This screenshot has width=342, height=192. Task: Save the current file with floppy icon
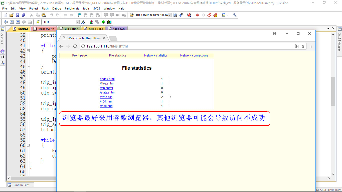pyautogui.click(x=18, y=15)
